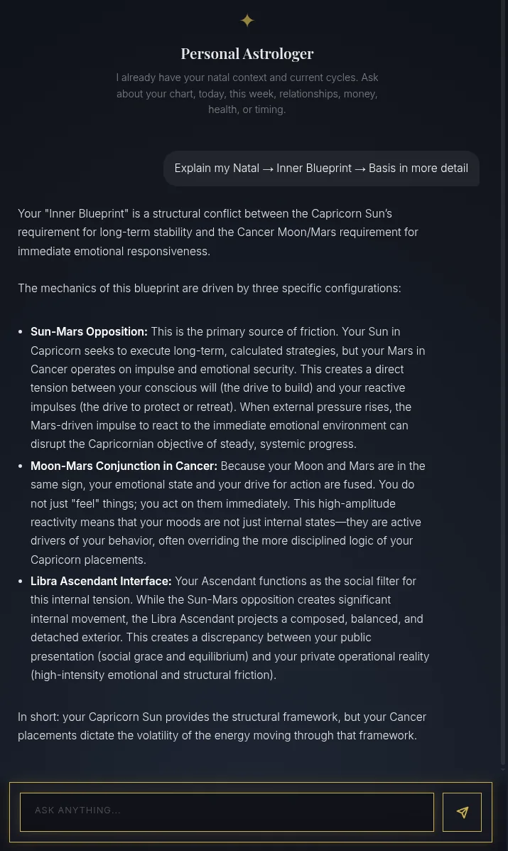The image size is (508, 851).
Task: Click the Personal Astrologer heading
Action: coord(247,53)
